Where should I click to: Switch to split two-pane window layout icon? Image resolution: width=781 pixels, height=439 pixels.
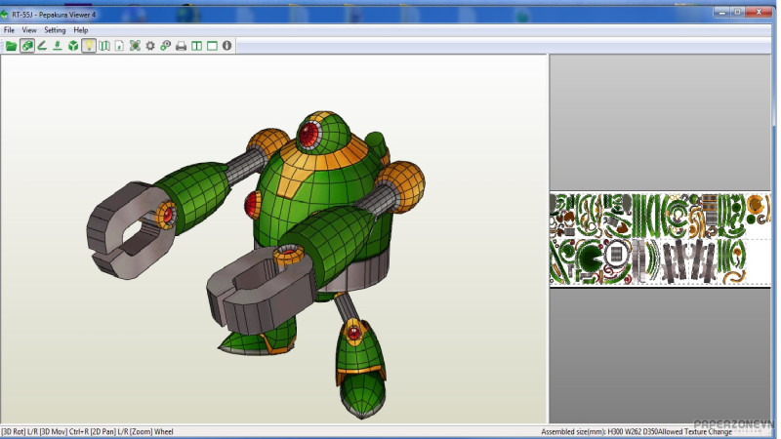click(197, 46)
